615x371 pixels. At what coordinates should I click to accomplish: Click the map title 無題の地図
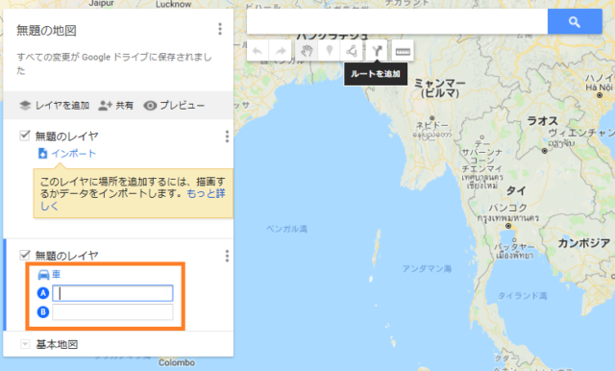click(46, 31)
